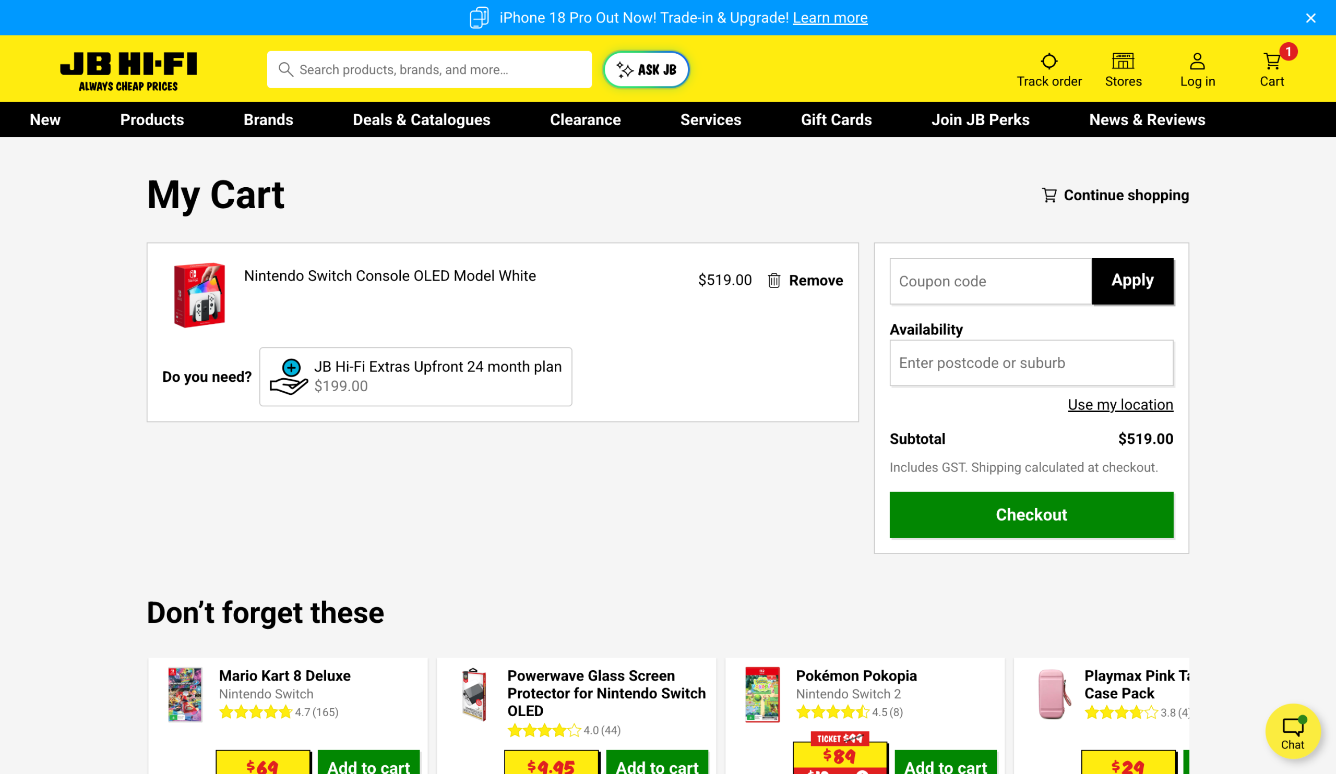Viewport: 1336px width, 774px height.
Task: Add Powerwave Screen Protector to cart
Action: 657,763
